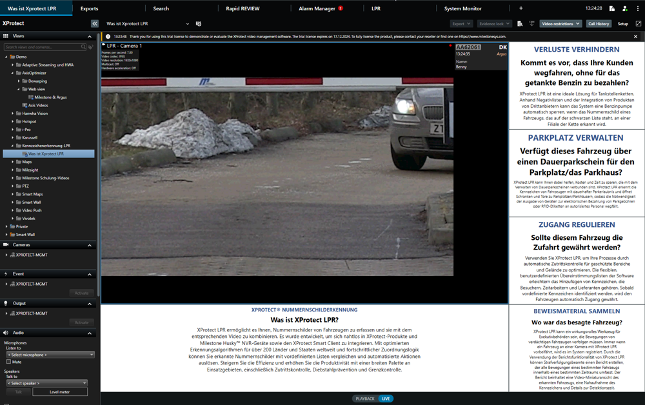Open the Alarm Manager tab
The image size is (645, 405).
pyautogui.click(x=317, y=8)
